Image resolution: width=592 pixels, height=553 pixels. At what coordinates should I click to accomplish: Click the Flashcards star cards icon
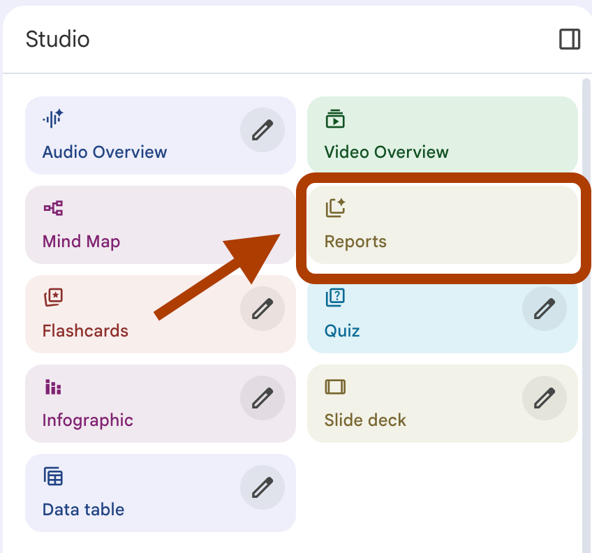[53, 297]
